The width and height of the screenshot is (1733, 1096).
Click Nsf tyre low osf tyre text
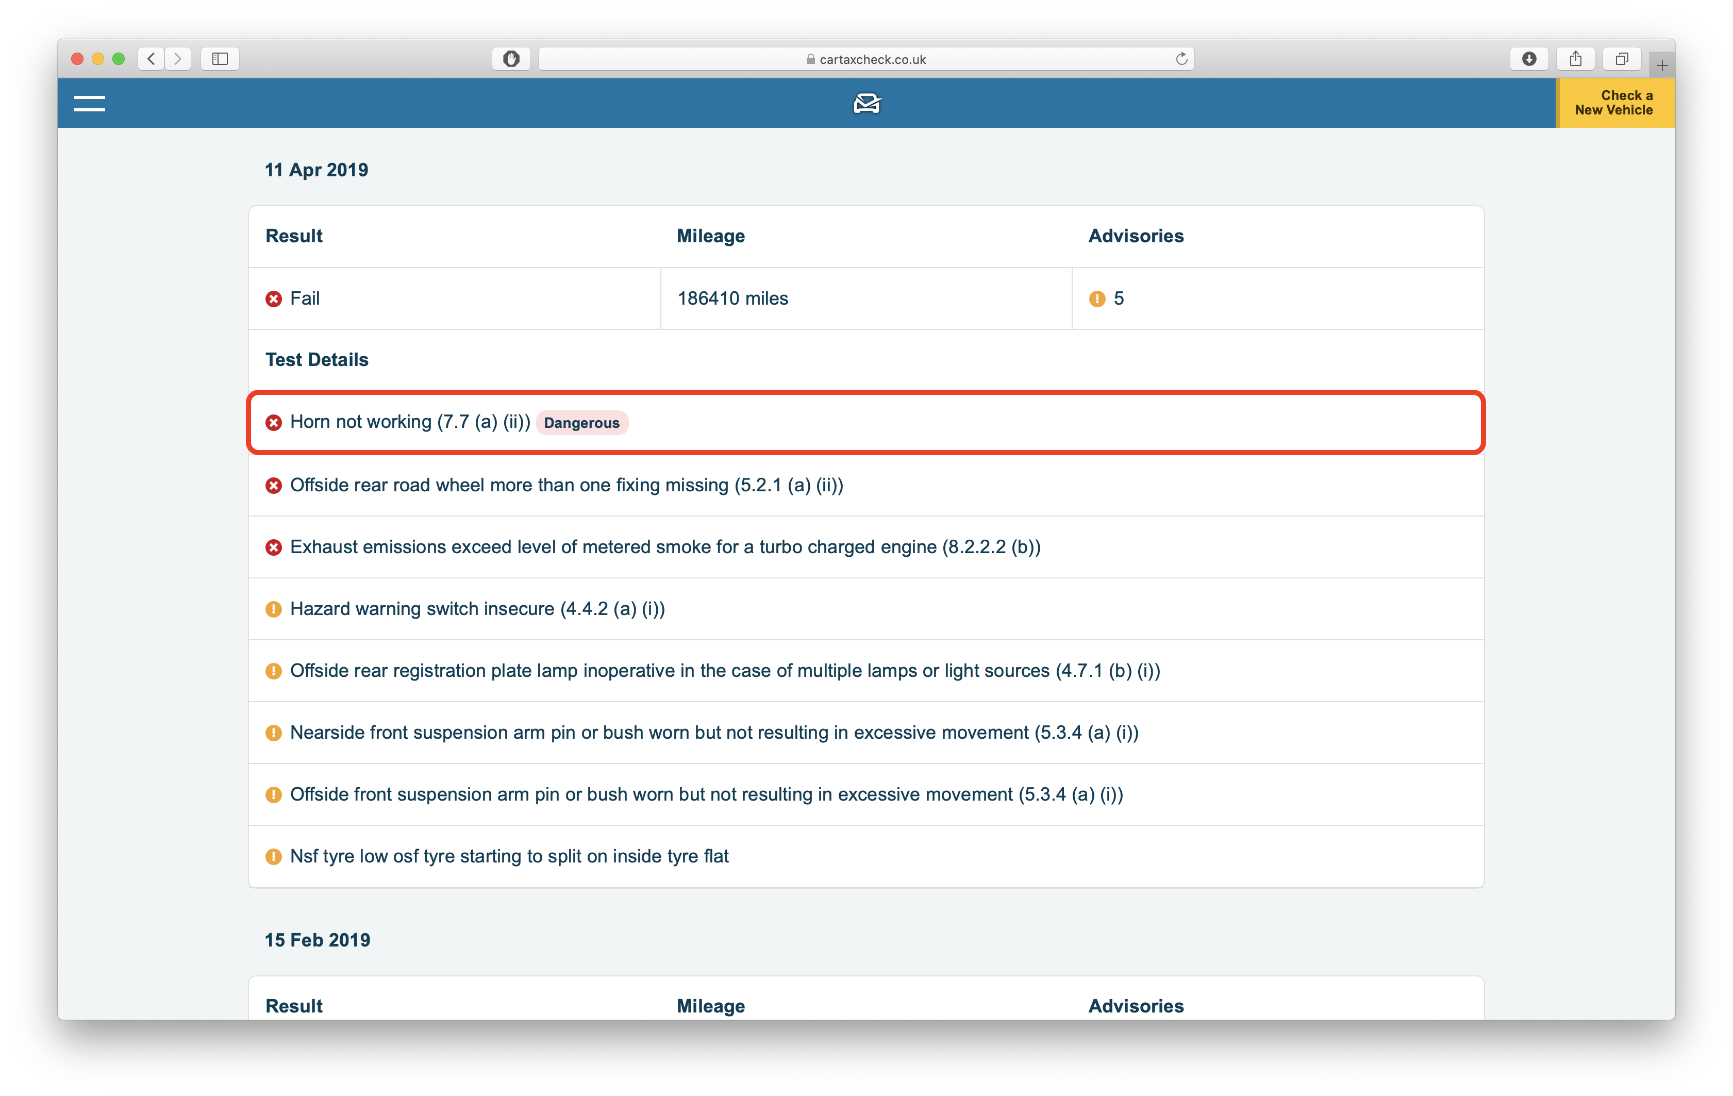click(x=509, y=857)
